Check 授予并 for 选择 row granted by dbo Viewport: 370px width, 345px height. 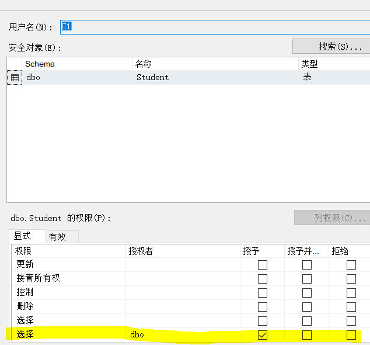point(307,335)
